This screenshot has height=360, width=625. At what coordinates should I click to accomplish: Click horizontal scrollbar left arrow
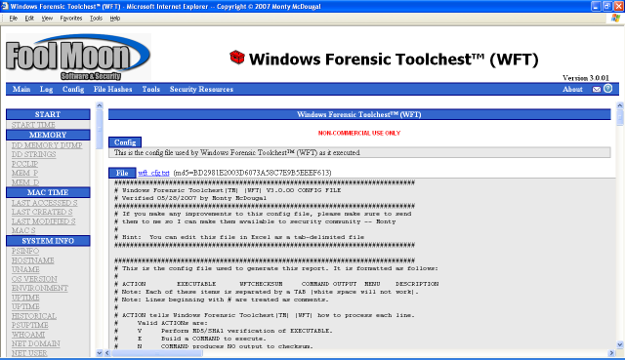coord(106,353)
